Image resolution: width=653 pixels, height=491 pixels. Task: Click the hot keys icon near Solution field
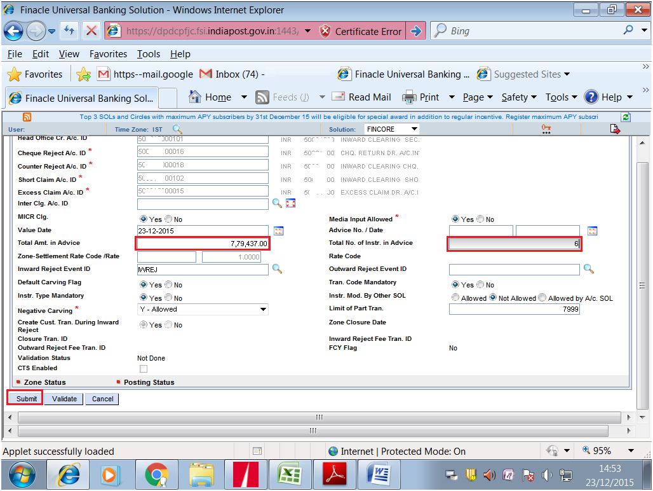point(546,128)
